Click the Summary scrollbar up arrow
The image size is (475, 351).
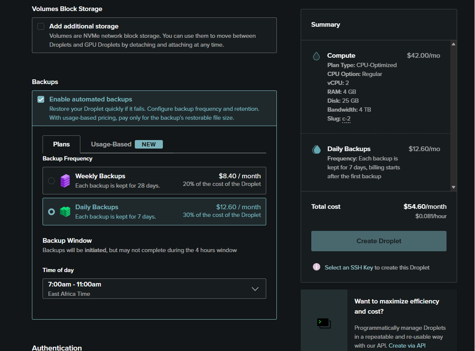click(x=453, y=44)
